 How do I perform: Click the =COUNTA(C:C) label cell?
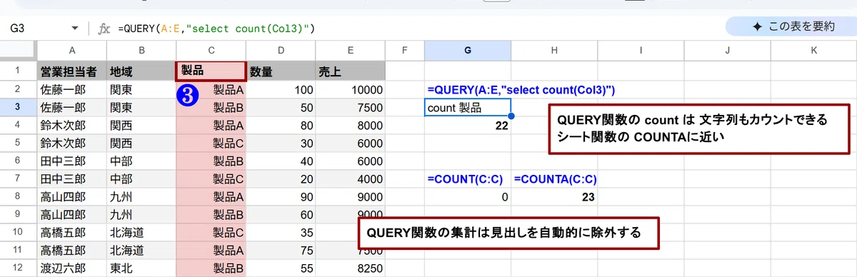555,179
